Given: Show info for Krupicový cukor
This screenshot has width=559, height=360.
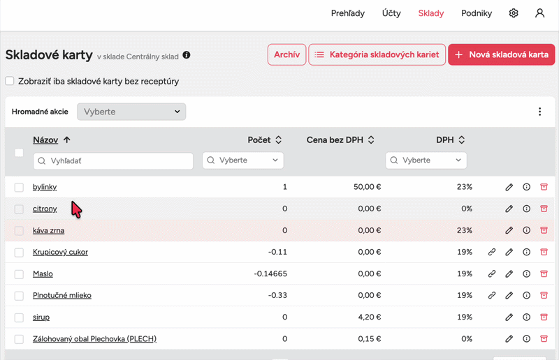Looking at the screenshot, I should click(527, 252).
